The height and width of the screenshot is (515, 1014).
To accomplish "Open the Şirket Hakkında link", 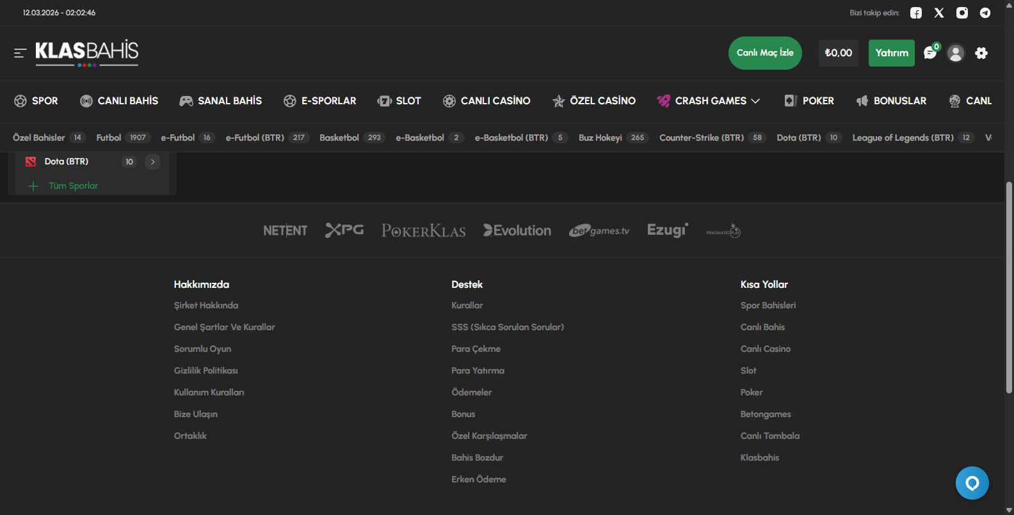I will (206, 306).
